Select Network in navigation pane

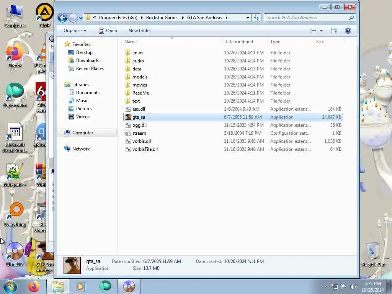pos(81,149)
